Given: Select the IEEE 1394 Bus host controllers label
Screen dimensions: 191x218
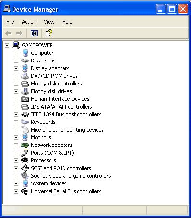Looking at the screenshot, I should [66, 114].
